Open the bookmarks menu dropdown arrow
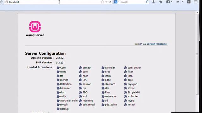202x113 pixels. [x=171, y=2]
